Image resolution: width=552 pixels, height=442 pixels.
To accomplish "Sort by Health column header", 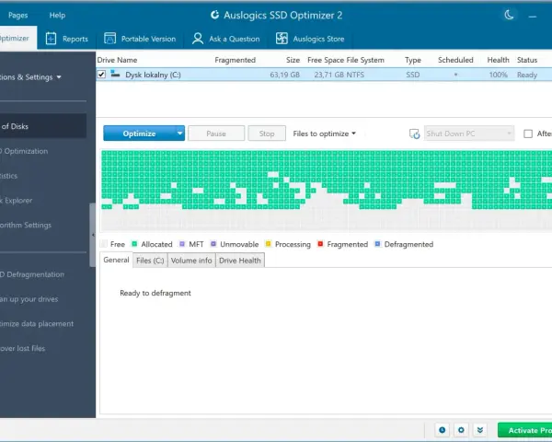I will click(498, 60).
